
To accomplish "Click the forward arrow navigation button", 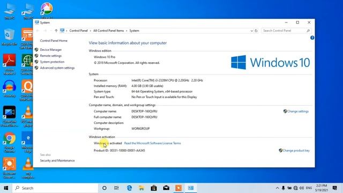I will (45, 31).
